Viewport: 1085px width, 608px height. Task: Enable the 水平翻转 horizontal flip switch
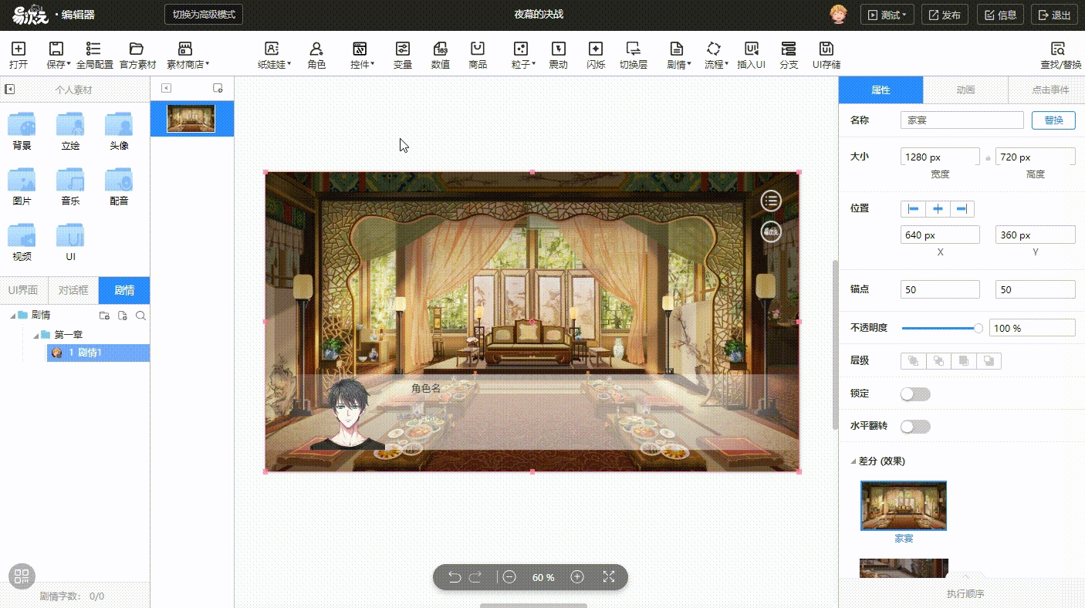(915, 427)
